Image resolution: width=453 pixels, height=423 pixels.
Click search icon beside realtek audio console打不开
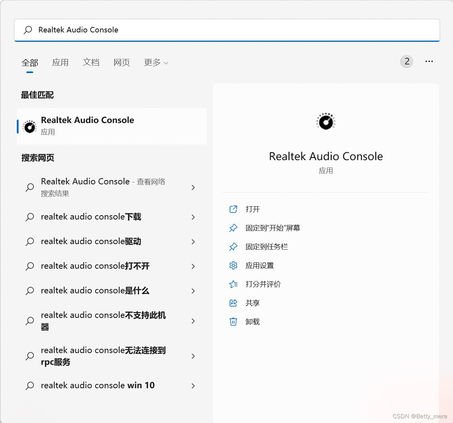tap(30, 266)
